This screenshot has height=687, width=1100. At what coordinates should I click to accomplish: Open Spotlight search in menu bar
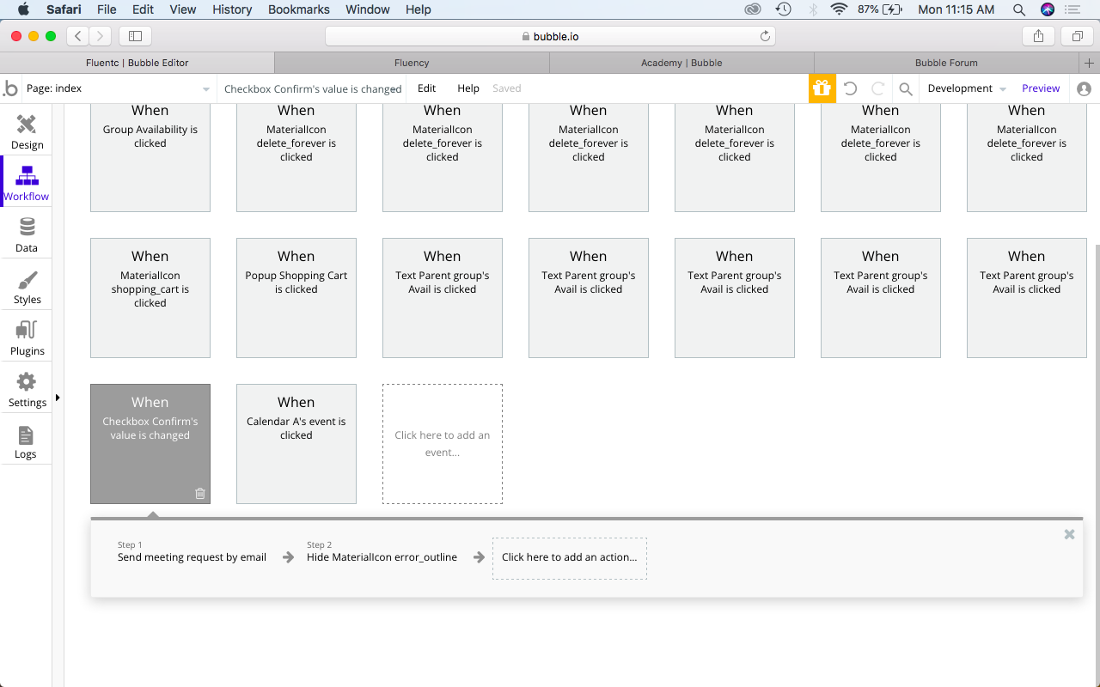(1019, 9)
